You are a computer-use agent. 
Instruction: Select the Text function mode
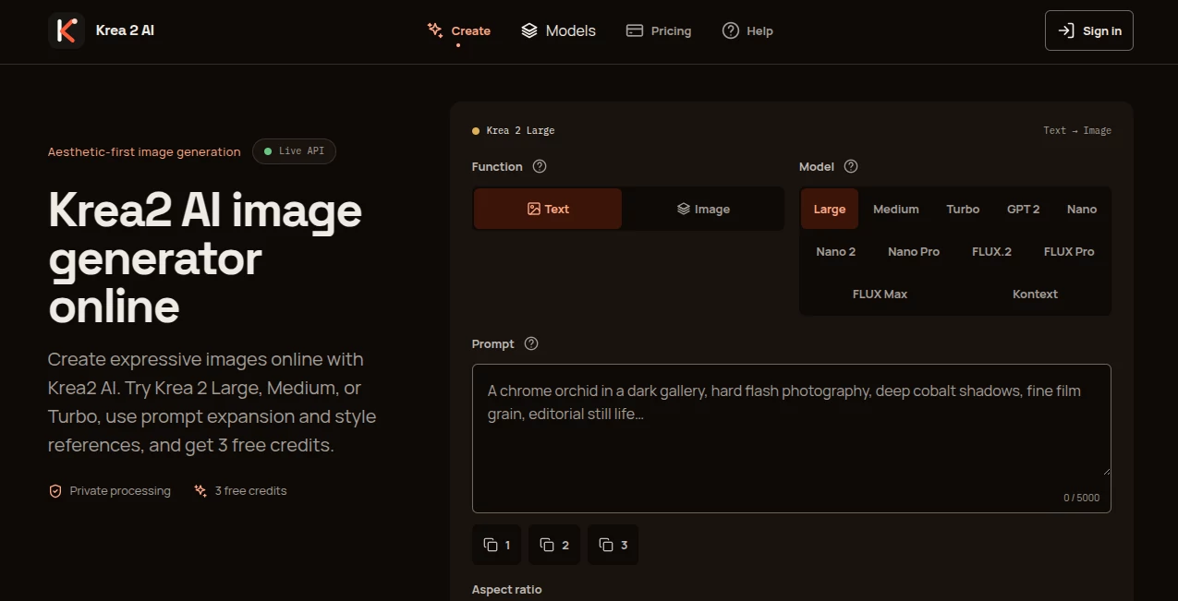tap(548, 209)
